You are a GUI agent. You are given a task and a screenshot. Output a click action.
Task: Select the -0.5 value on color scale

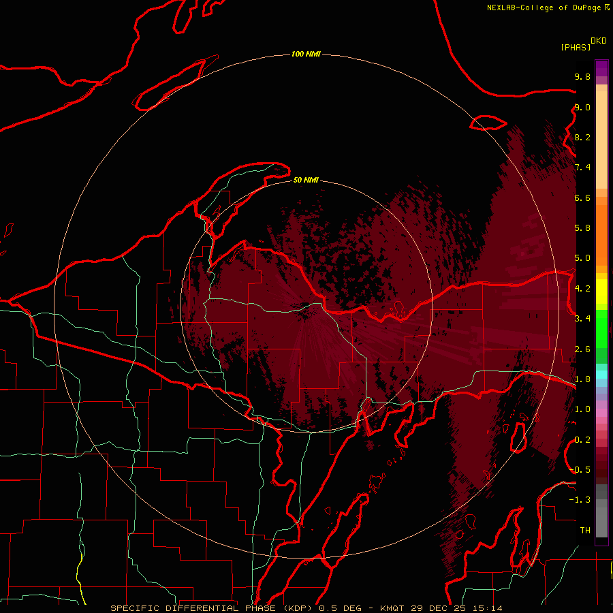click(x=580, y=470)
